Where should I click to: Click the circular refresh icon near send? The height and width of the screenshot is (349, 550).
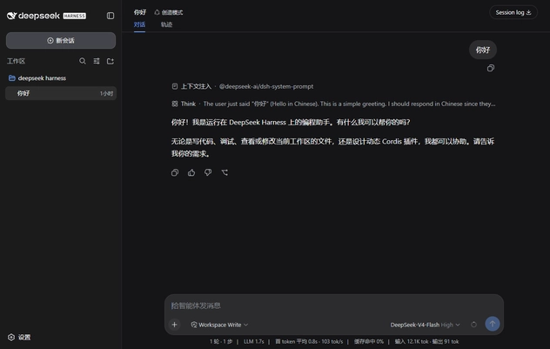pos(473,325)
